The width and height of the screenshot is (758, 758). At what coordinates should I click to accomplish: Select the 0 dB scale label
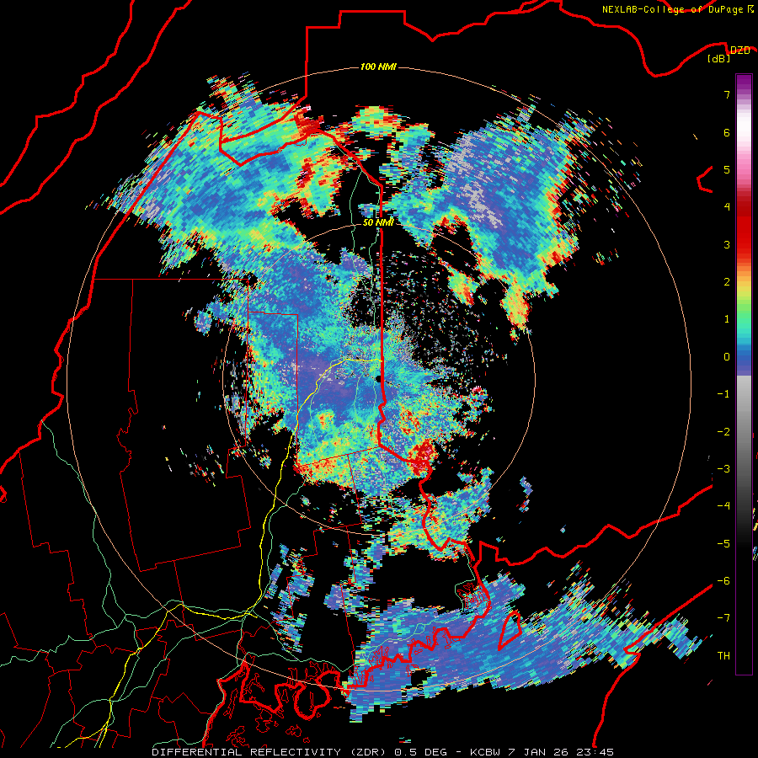[727, 357]
